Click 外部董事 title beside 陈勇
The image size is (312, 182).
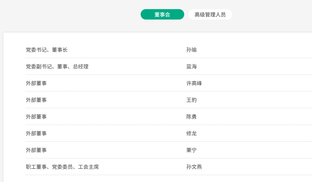[x=36, y=117]
